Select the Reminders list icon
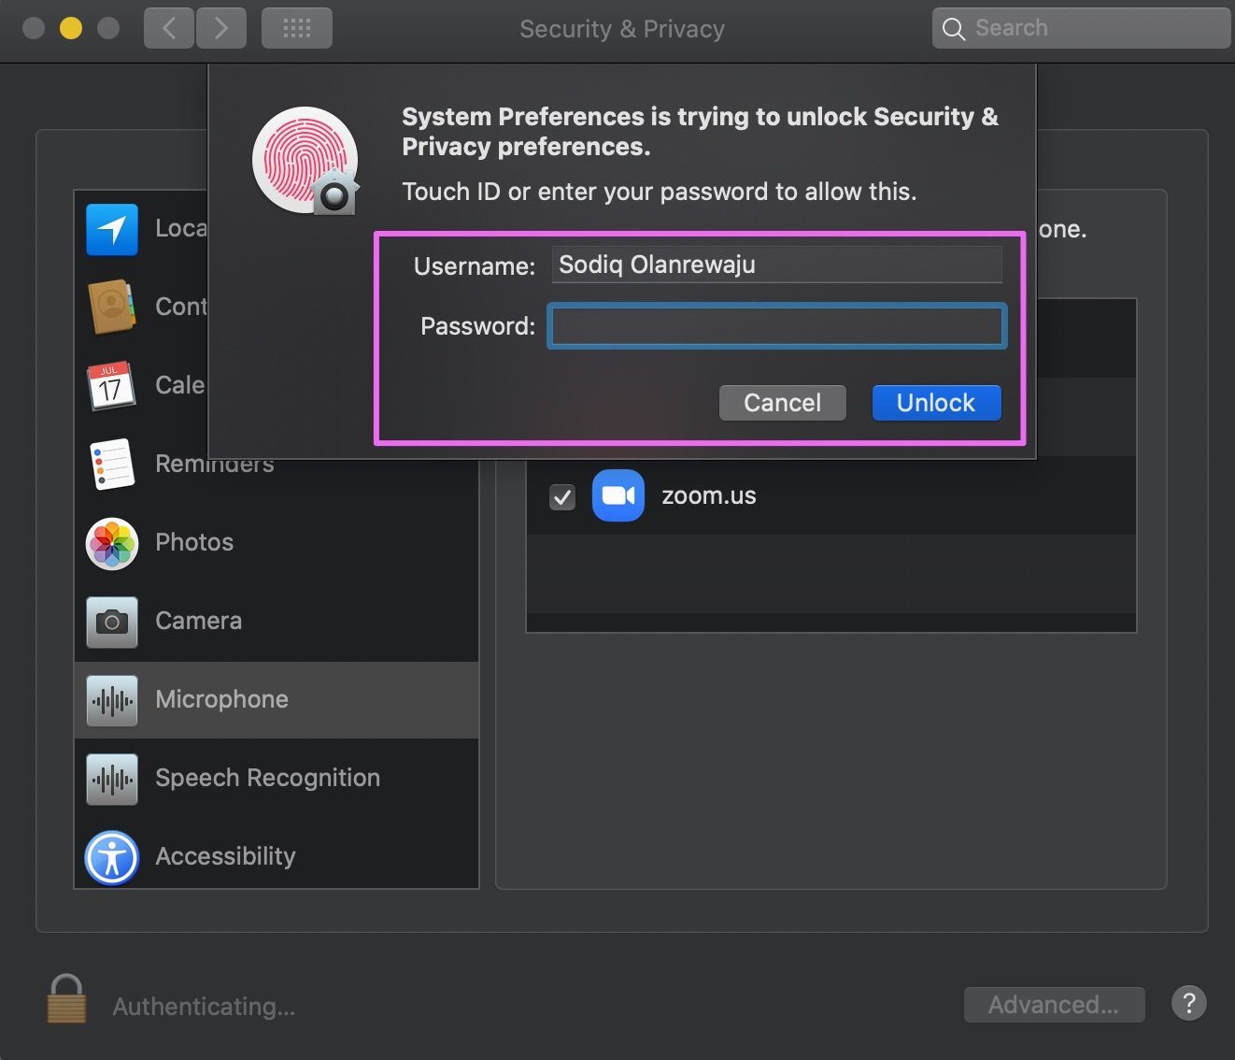 point(112,465)
